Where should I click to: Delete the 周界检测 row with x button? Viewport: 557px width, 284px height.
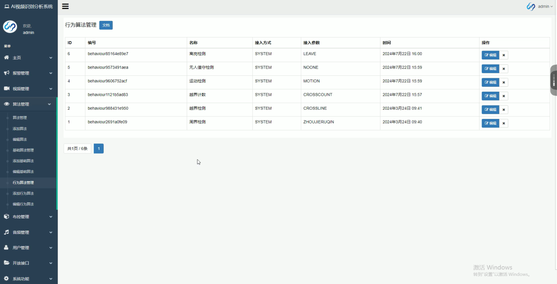click(x=504, y=123)
